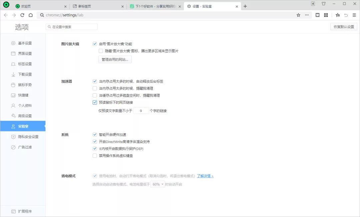Click the bookmark star in the address bar
The width and height of the screenshot is (360, 217).
[x=298, y=15]
